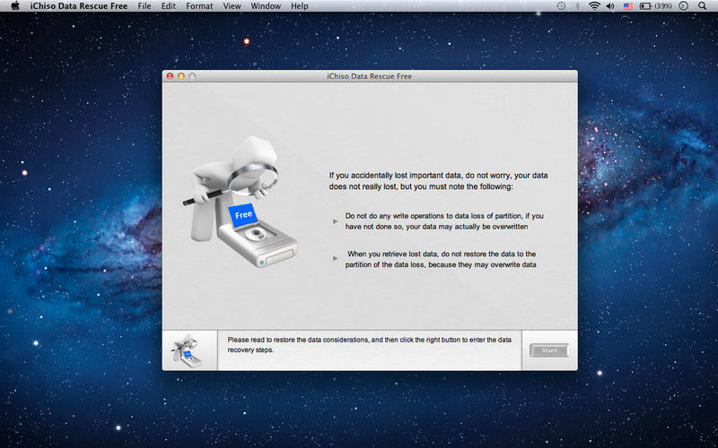Open the Help menu

pyautogui.click(x=300, y=6)
